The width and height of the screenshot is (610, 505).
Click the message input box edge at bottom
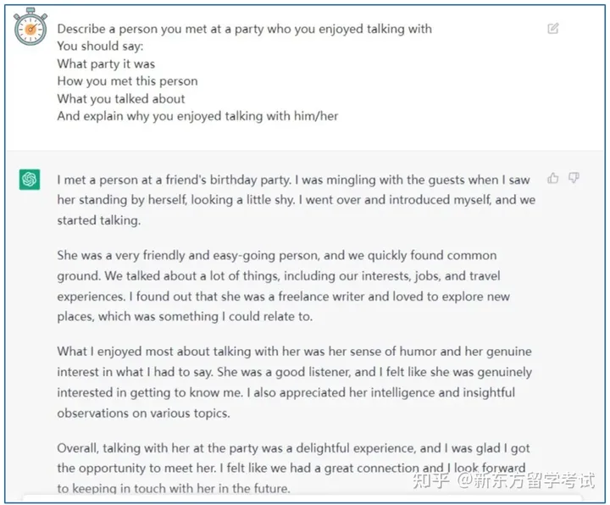(x=302, y=497)
